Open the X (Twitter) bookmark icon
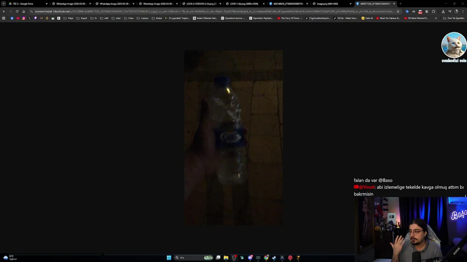Screen dimensions: 467x262 click(x=30, y=18)
